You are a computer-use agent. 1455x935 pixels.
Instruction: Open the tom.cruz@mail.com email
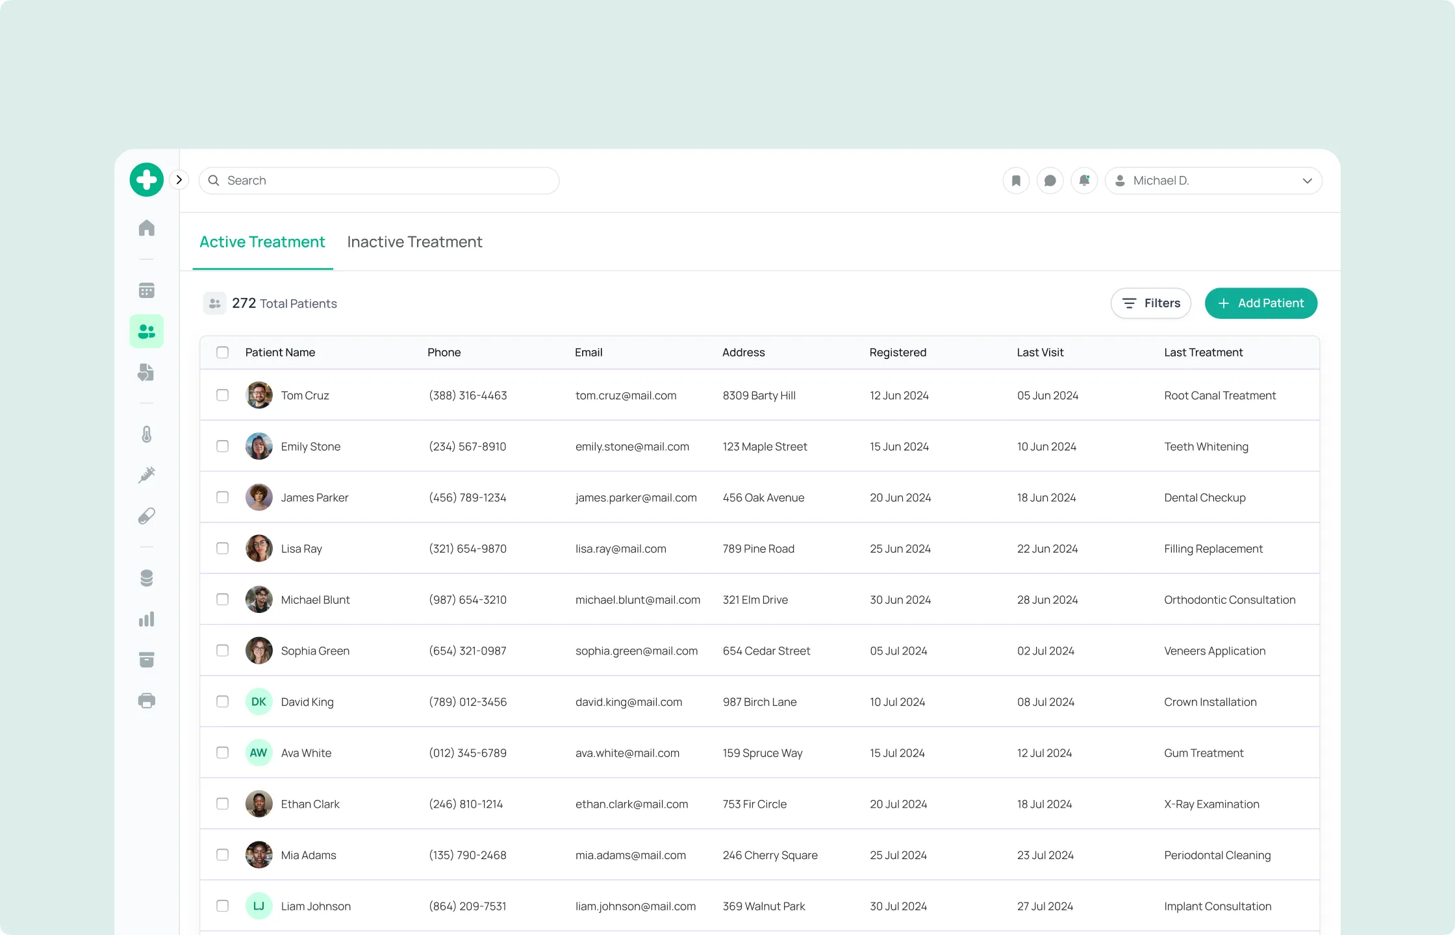click(626, 395)
